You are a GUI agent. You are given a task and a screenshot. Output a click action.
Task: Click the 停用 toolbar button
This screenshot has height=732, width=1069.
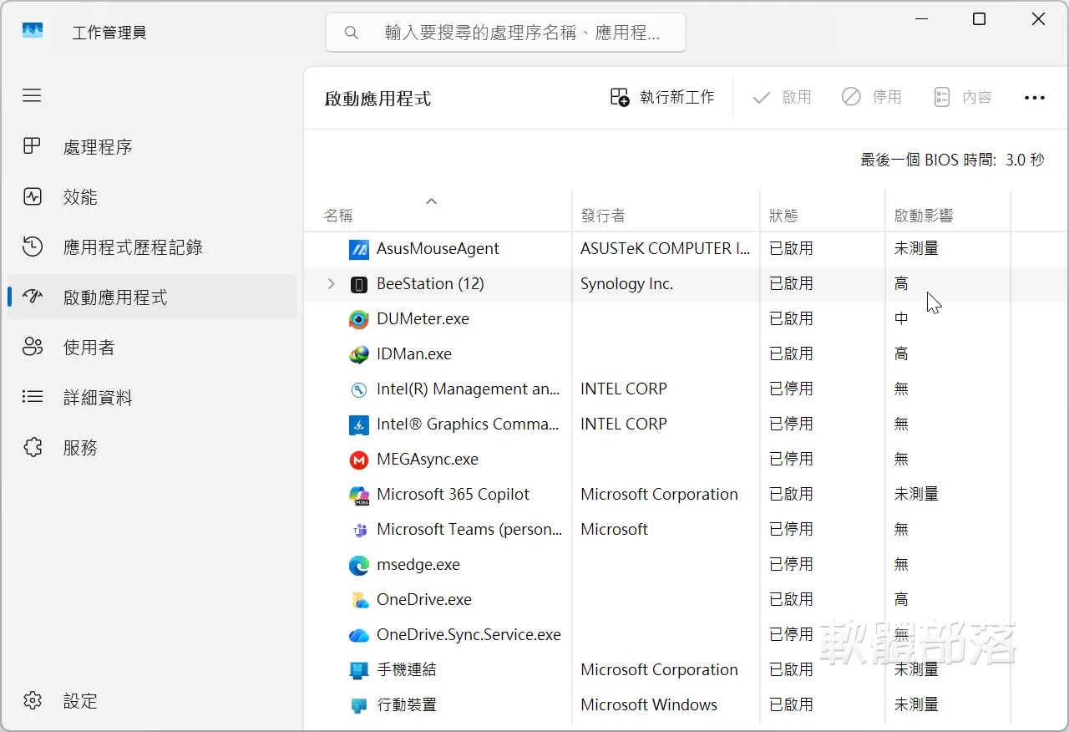(x=872, y=98)
